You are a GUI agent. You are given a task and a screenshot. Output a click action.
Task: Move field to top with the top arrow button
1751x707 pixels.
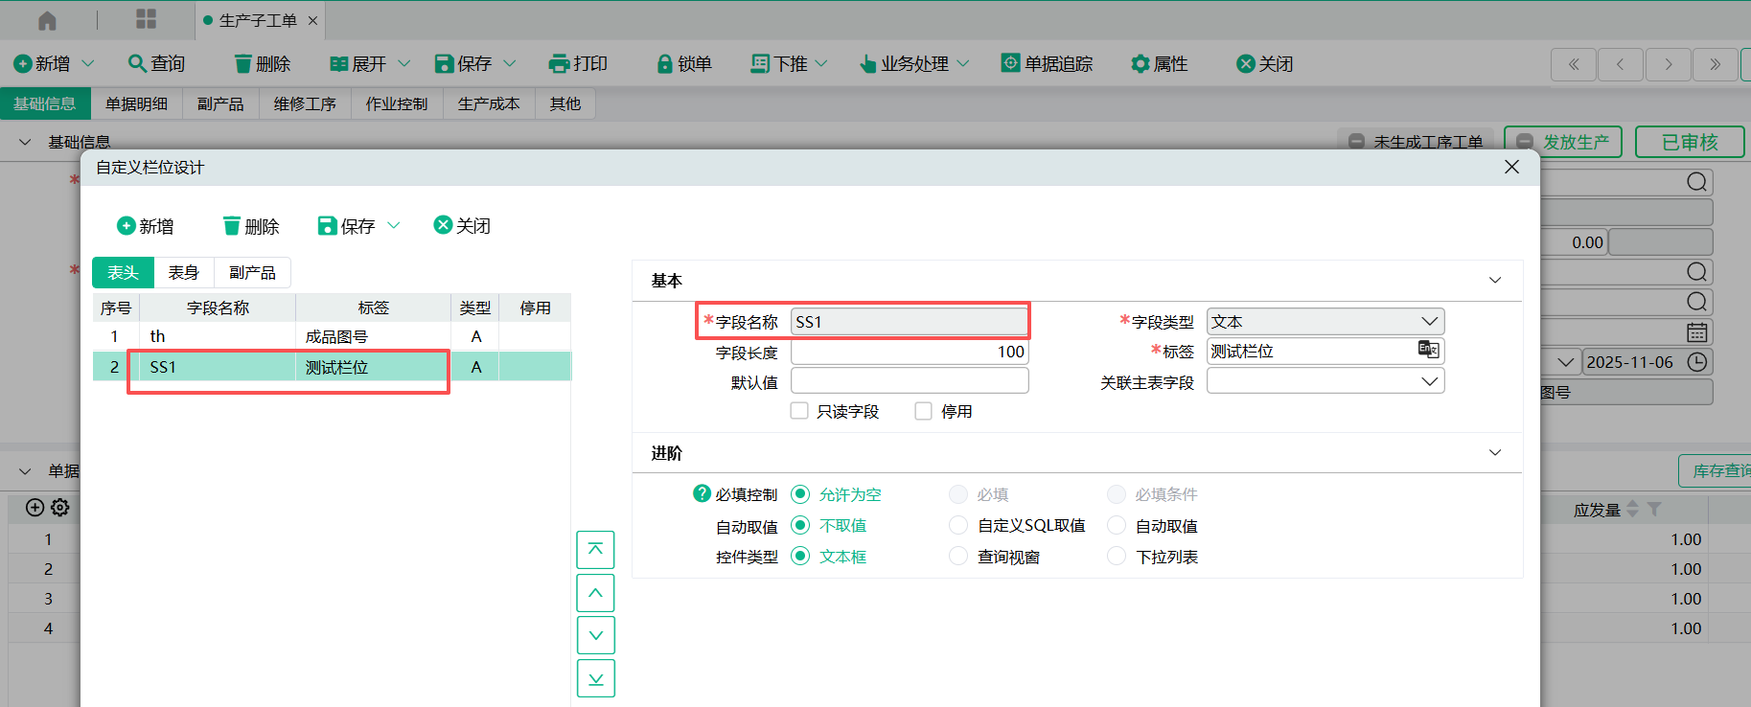click(x=595, y=550)
